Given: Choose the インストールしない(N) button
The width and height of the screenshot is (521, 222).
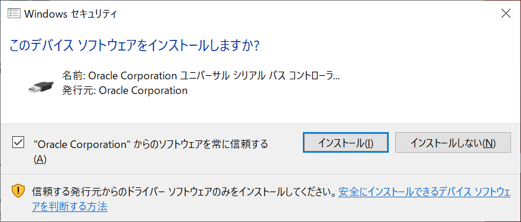Looking at the screenshot, I should [x=453, y=143].
